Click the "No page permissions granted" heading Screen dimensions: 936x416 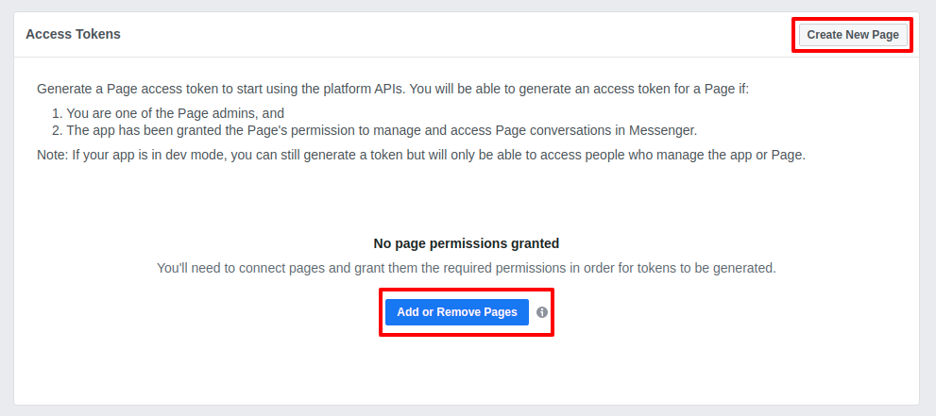pos(467,243)
